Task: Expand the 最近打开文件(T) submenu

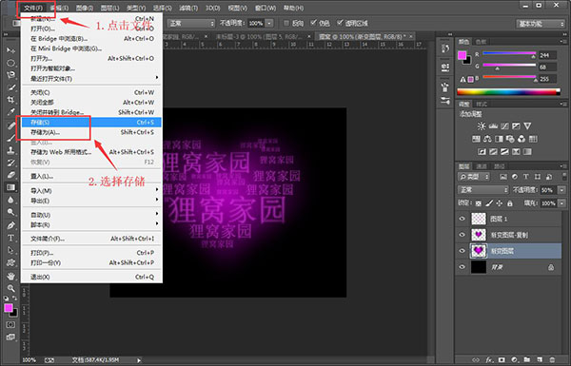Action: point(91,79)
